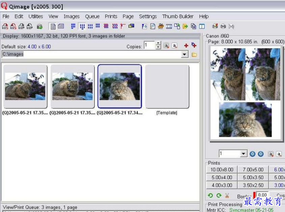Click the red border color swatch

254,196
